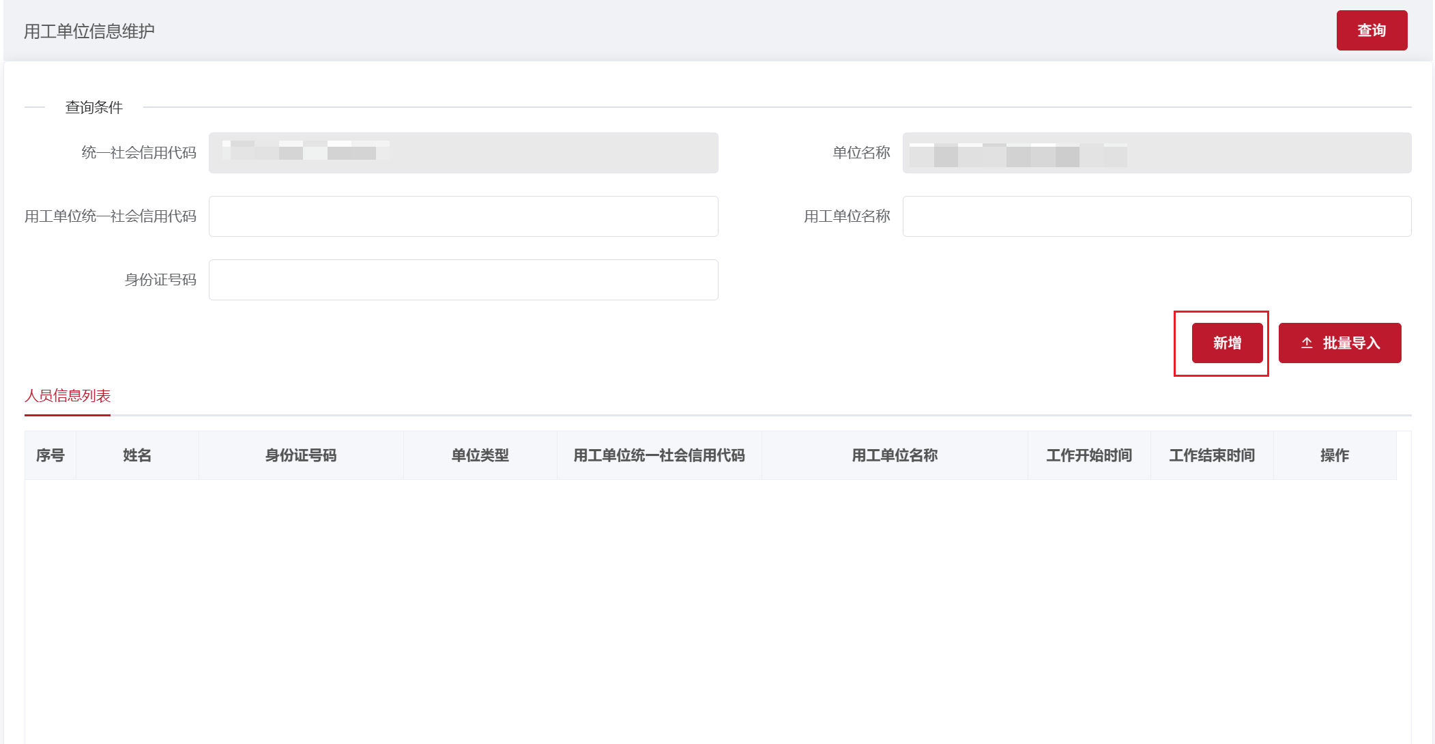Select the 人员信息列表 tab
1435x744 pixels.
click(x=68, y=396)
